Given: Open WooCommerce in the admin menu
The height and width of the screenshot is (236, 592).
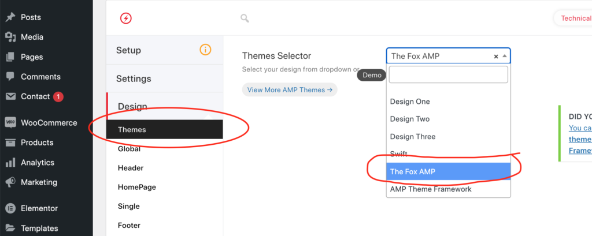Looking at the screenshot, I should [49, 123].
